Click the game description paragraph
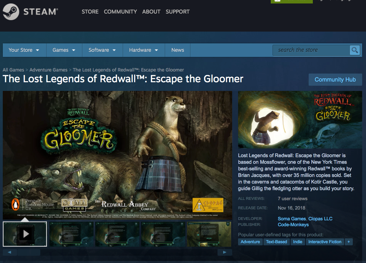Screen dimensions: 366x263 click(296, 172)
